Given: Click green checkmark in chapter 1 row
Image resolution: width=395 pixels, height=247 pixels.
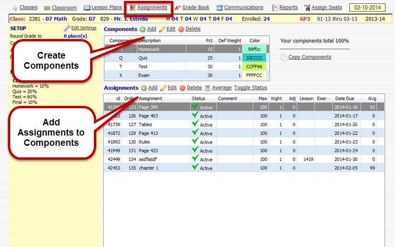Looking at the screenshot, I should (x=195, y=167).
